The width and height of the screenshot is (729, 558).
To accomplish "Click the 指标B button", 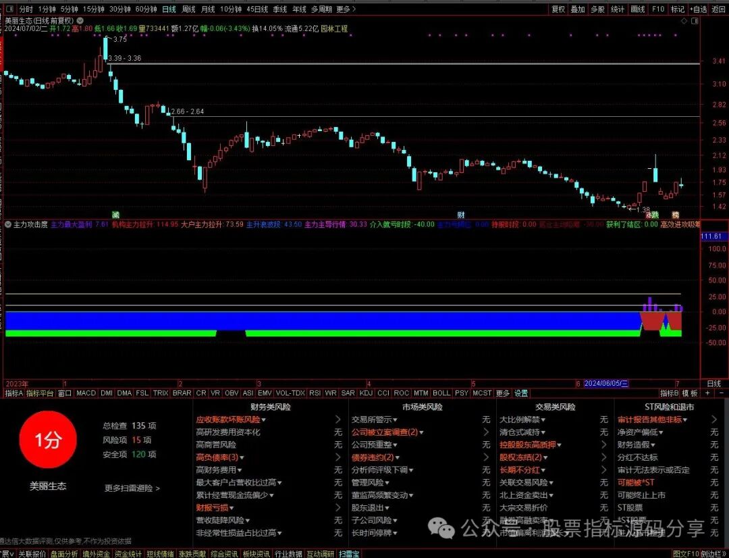I will point(669,393).
